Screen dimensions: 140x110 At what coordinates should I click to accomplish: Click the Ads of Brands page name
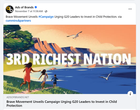pos(24,7)
